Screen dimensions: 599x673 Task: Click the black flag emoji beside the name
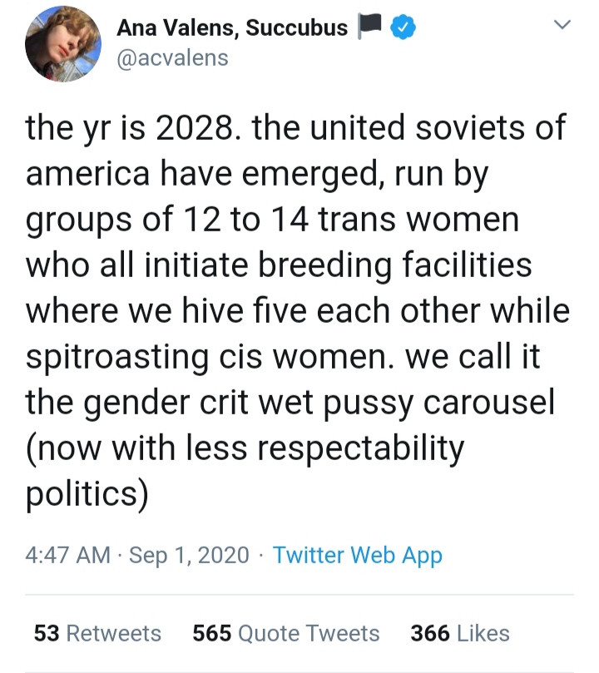point(369,26)
